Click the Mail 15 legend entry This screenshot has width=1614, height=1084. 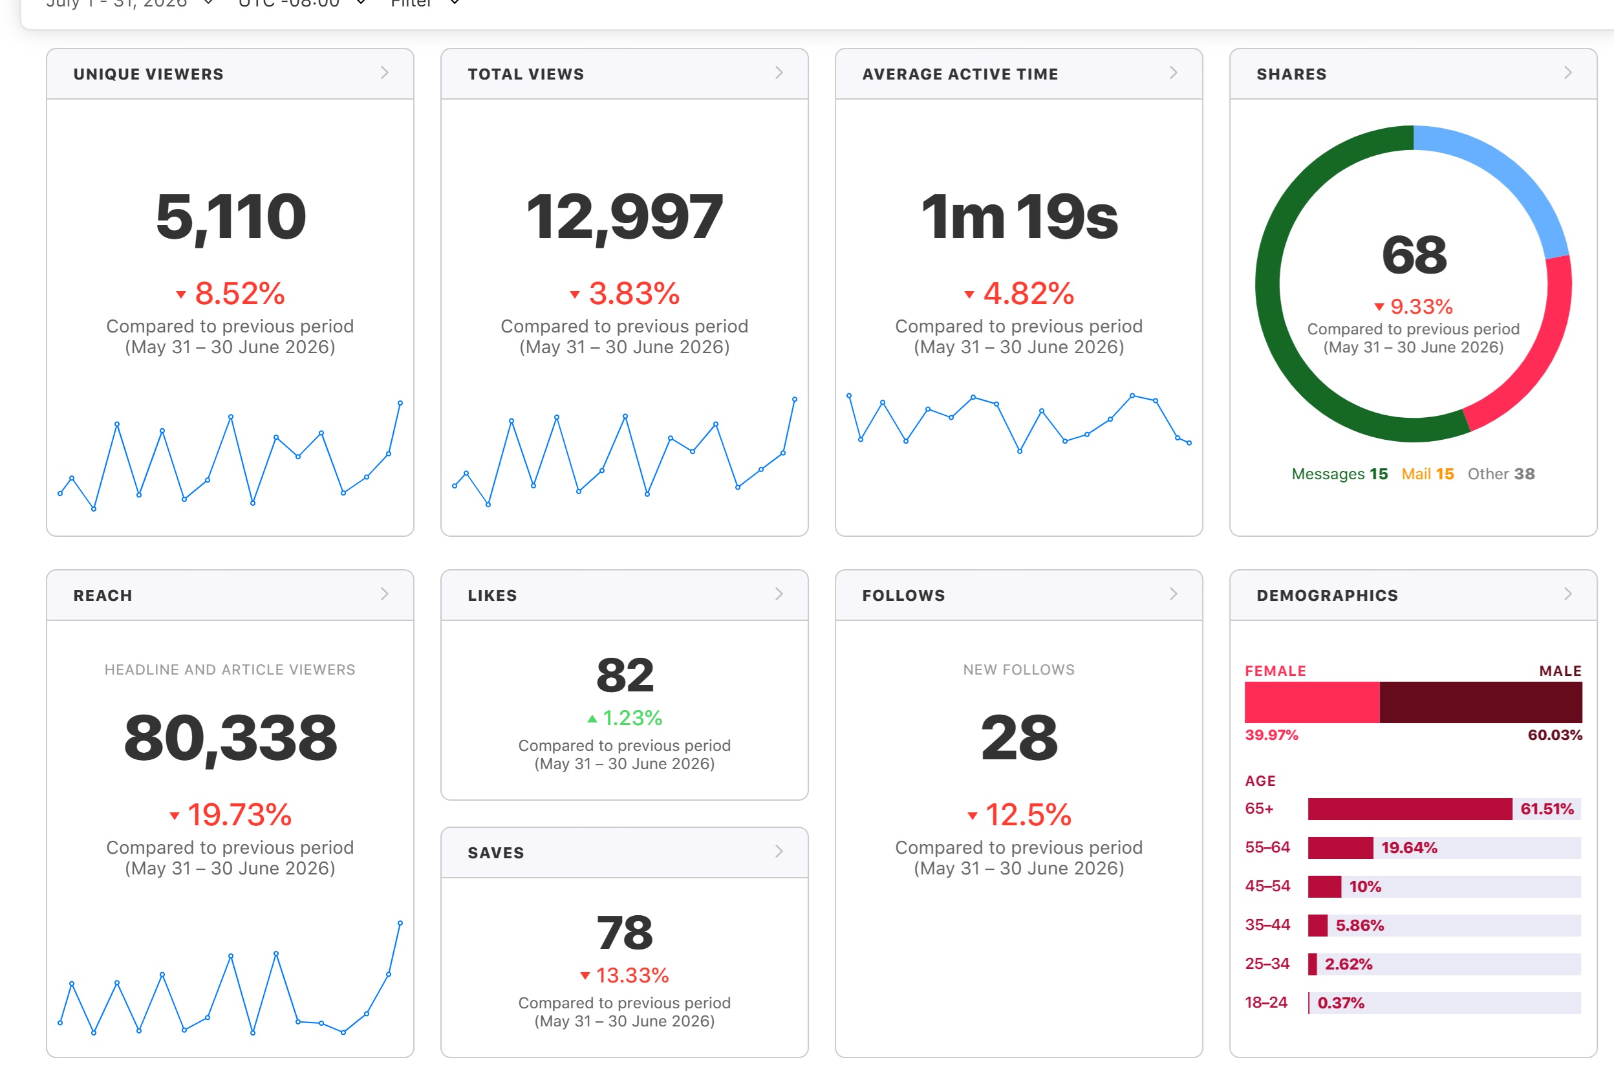tap(1427, 473)
